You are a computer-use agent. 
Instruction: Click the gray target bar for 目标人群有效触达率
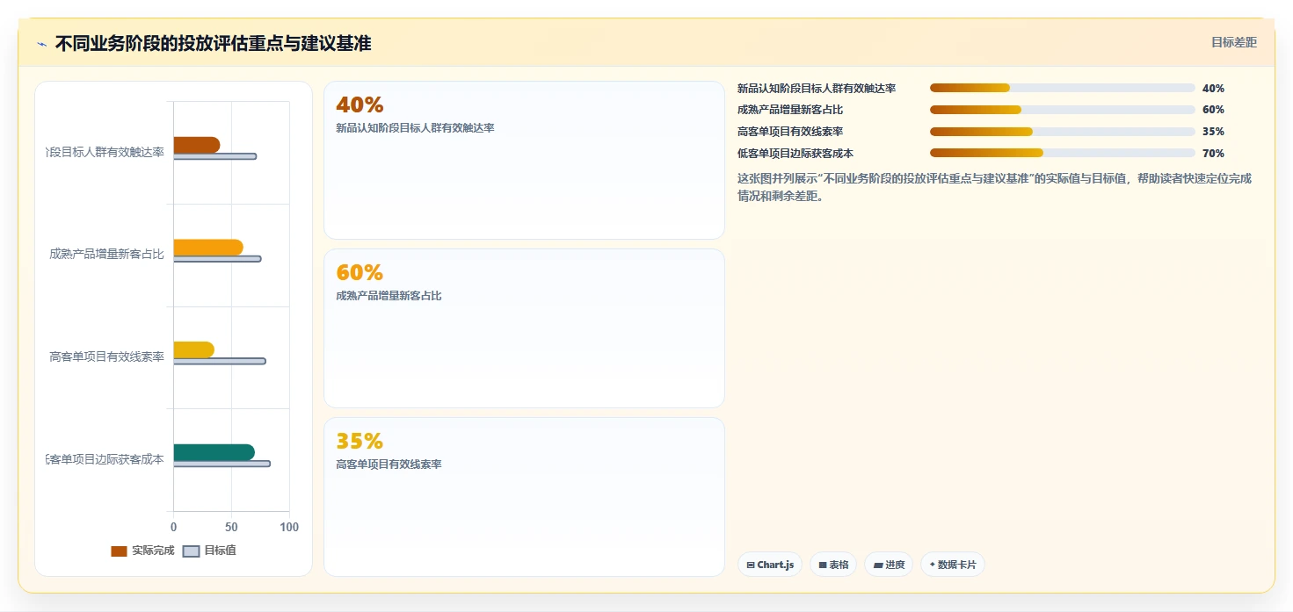pyautogui.click(x=215, y=156)
